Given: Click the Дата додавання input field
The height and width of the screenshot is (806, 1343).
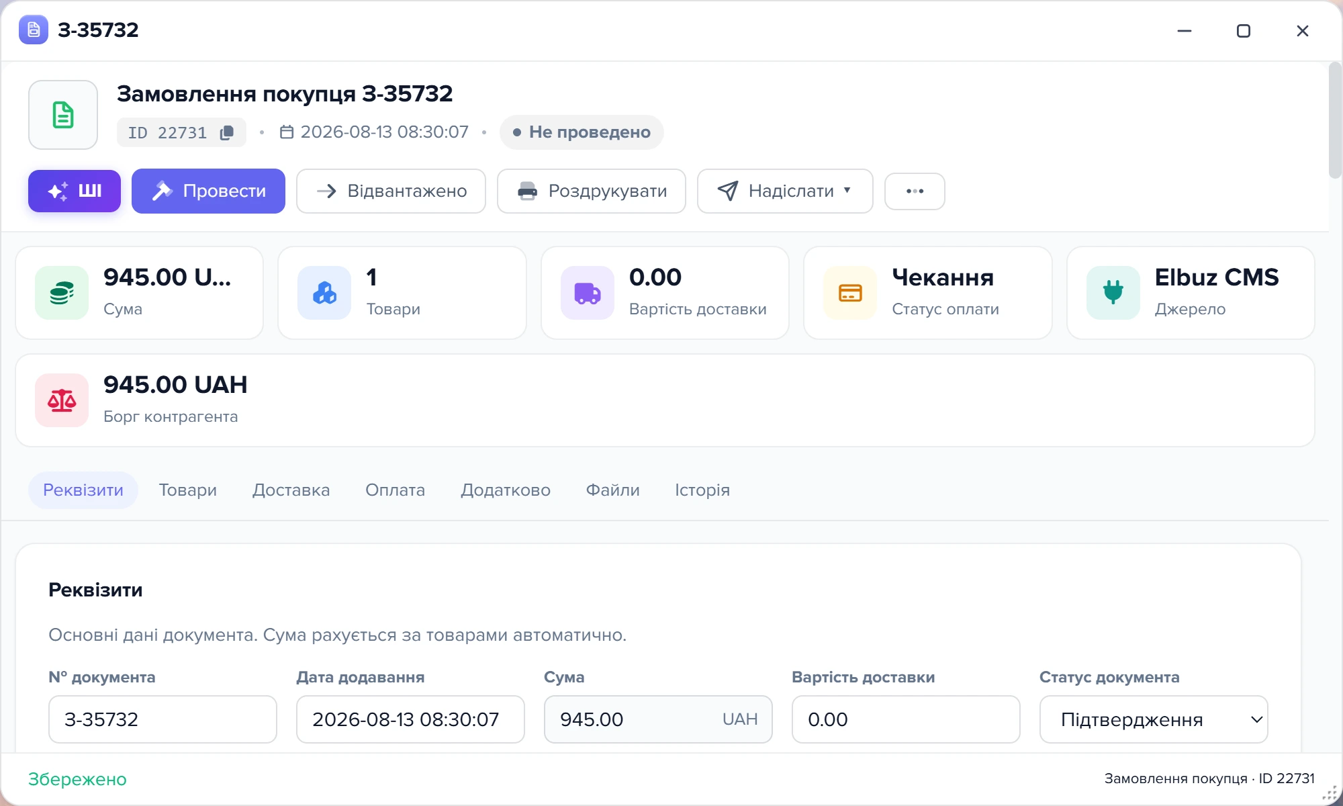Looking at the screenshot, I should click(410, 719).
